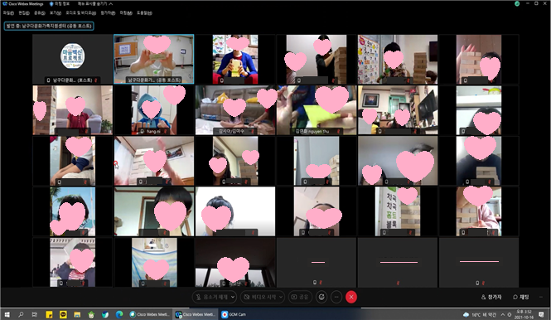
Task: Open the 파일 menu
Action: click(x=8, y=13)
